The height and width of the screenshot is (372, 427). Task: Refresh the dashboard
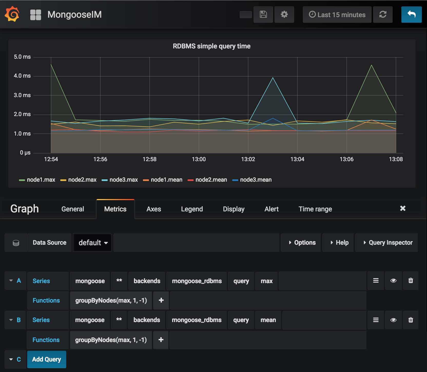[383, 15]
